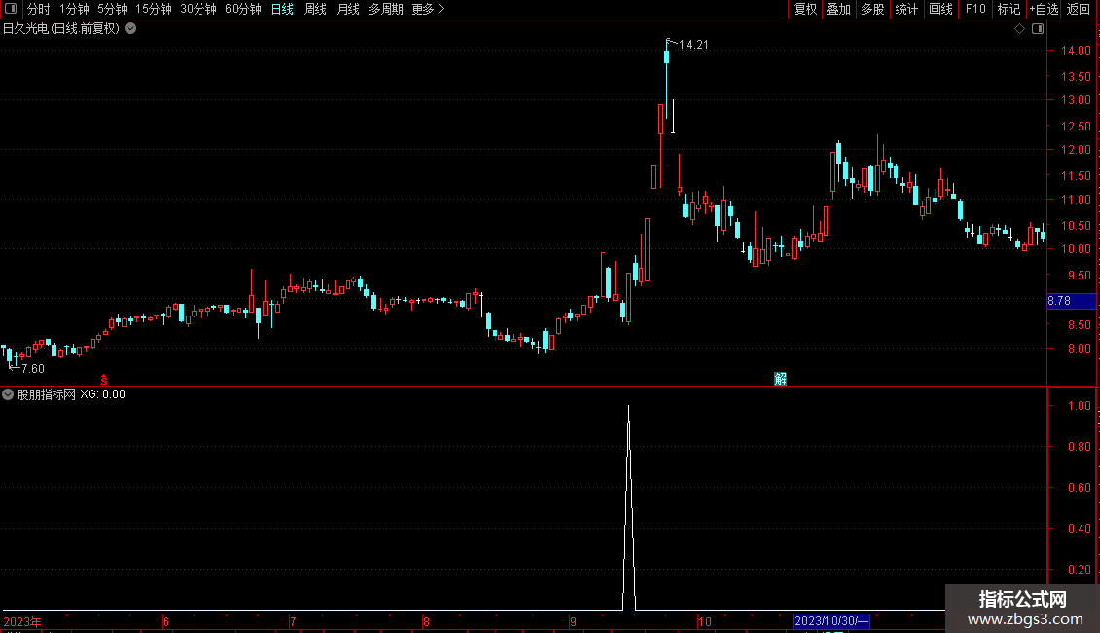Open F10 company information
This screenshot has height=633, width=1100.
point(975,9)
